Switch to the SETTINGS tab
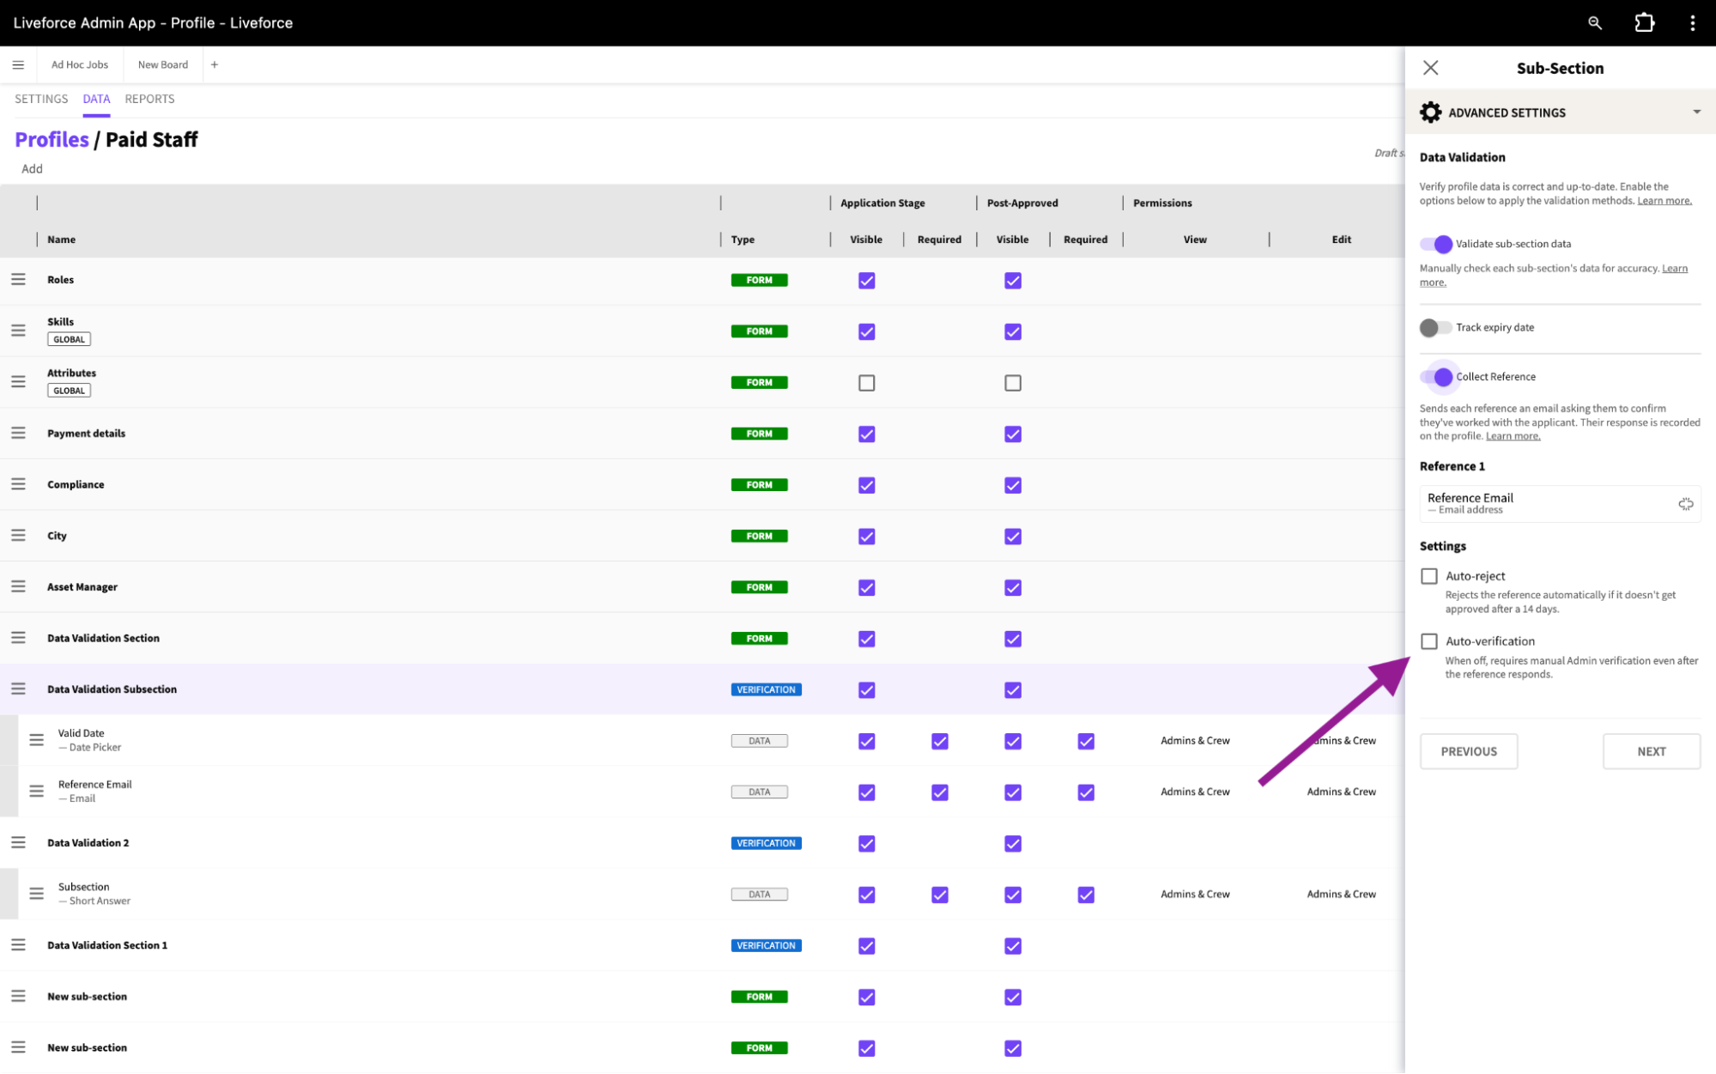1716x1074 pixels. pos(41,99)
